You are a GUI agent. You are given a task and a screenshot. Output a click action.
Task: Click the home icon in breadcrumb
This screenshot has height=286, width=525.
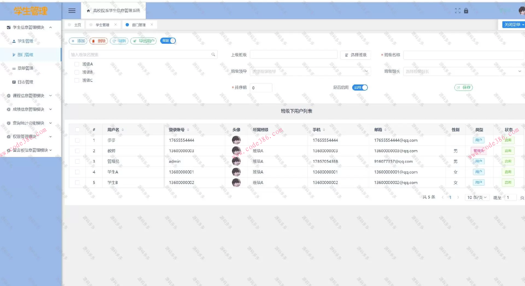coord(88,11)
